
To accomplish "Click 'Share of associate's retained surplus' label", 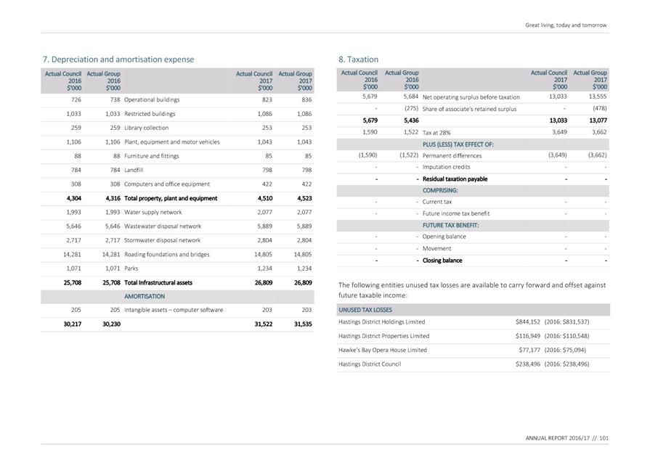I will click(469, 110).
